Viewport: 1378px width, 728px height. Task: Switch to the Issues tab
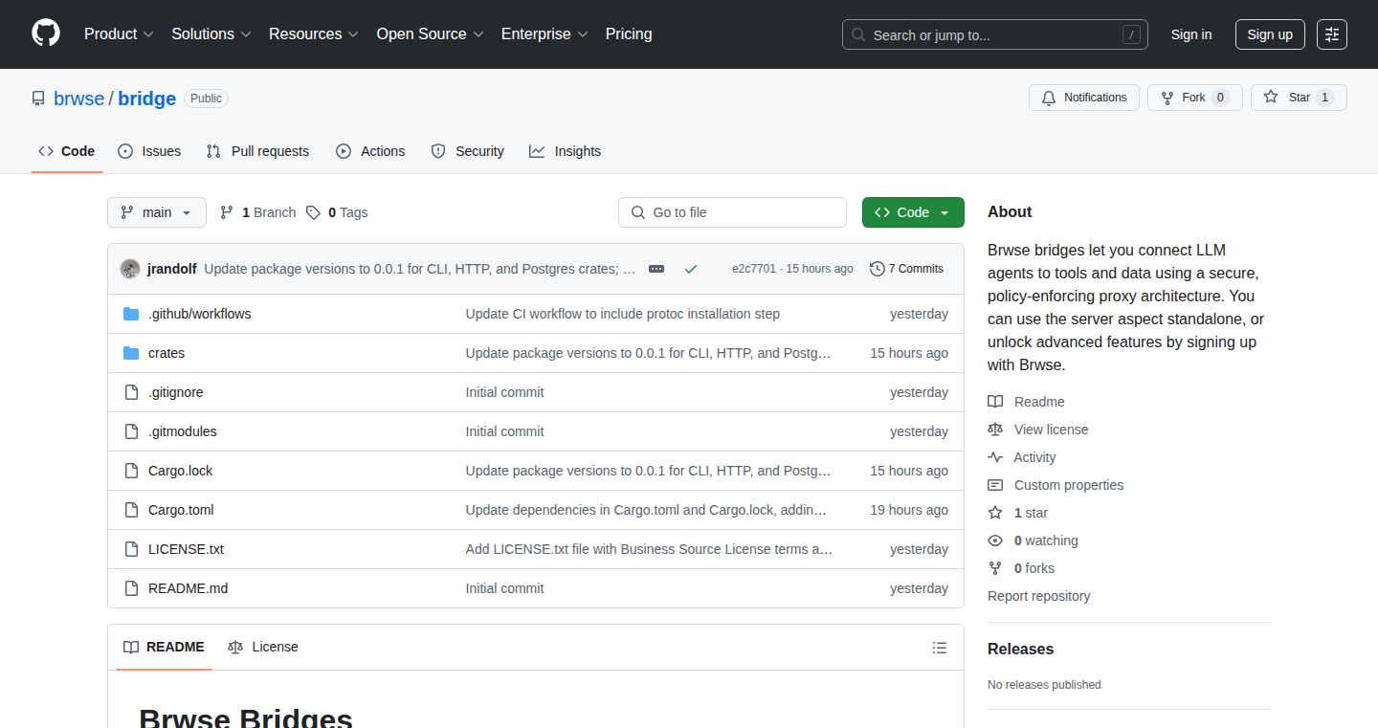click(x=149, y=151)
